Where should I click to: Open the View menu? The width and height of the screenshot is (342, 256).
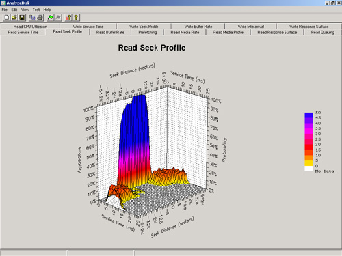tap(25, 10)
